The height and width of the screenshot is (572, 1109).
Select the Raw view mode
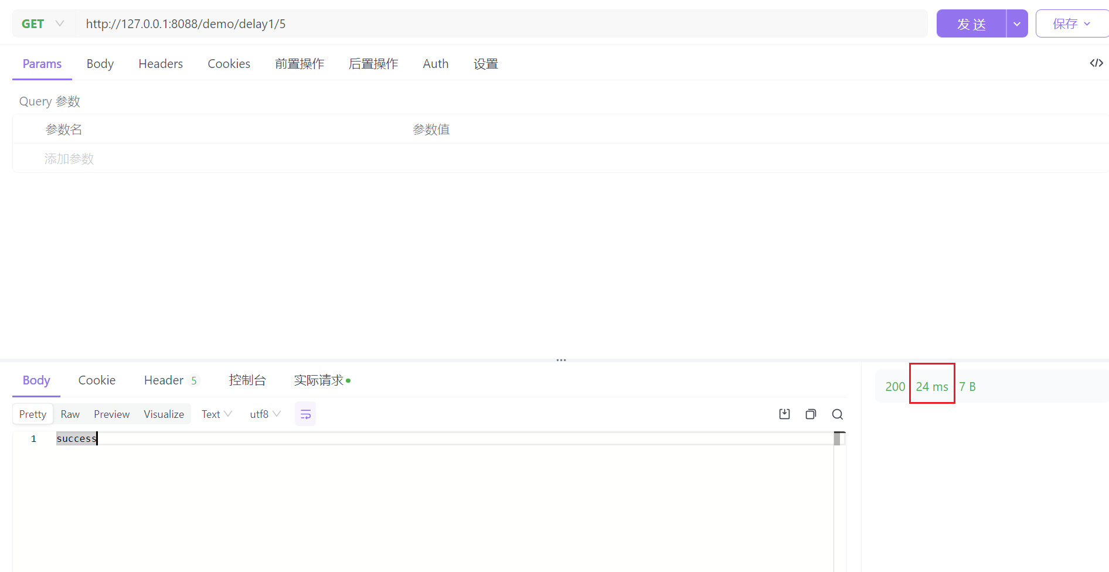(x=70, y=414)
